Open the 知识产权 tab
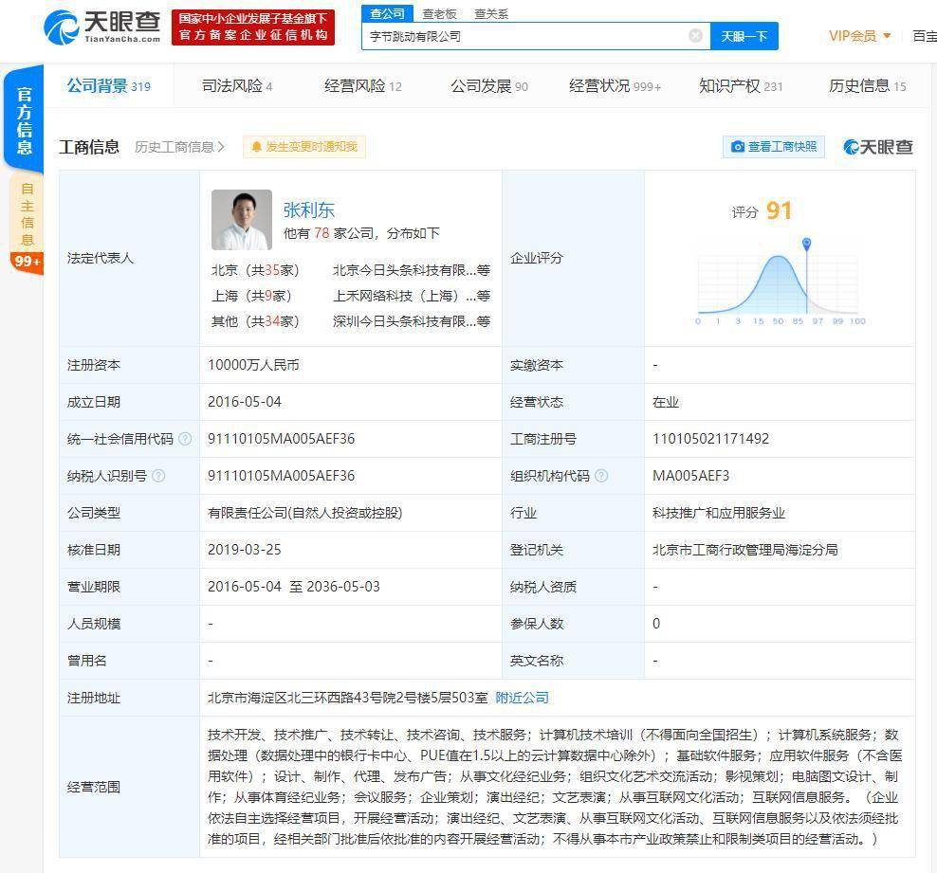 740,86
